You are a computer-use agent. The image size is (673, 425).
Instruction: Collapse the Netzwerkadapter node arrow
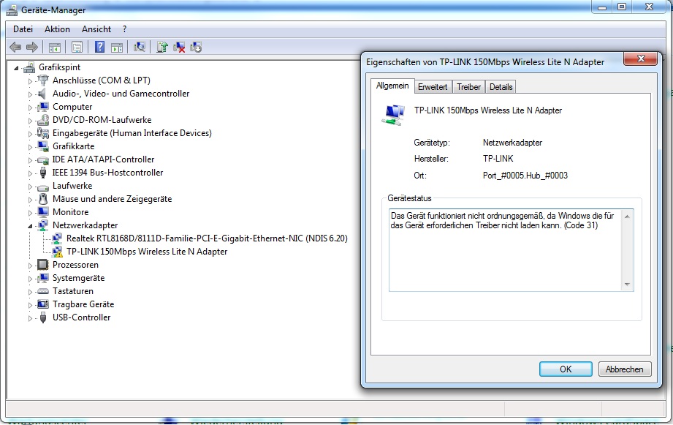pyautogui.click(x=30, y=226)
